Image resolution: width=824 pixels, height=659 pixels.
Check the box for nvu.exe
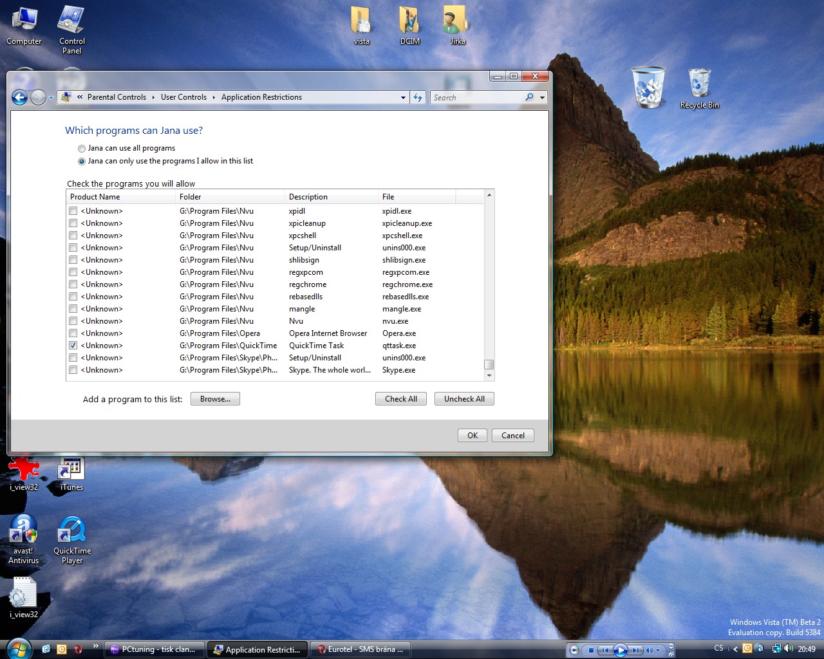click(x=73, y=321)
